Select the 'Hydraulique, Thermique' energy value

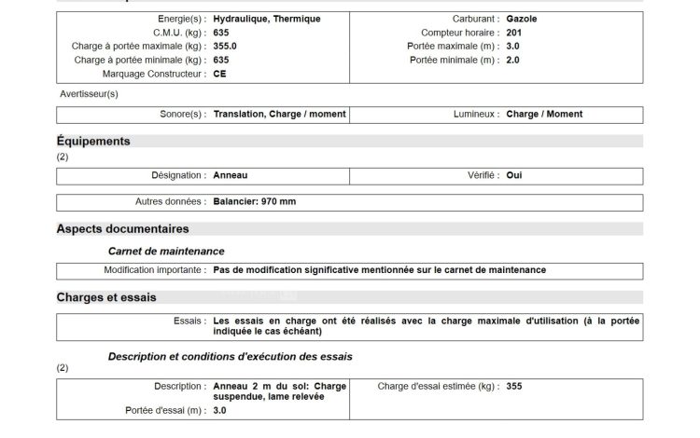[267, 20]
